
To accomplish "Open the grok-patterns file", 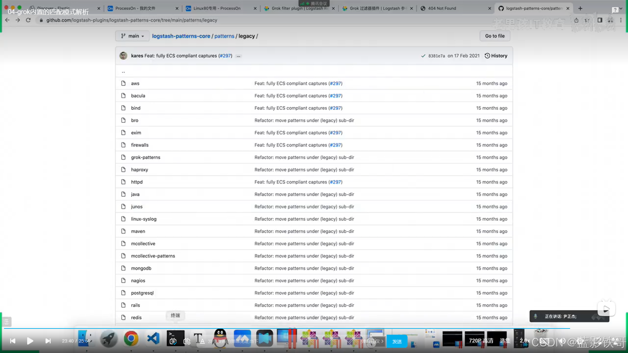I will tap(146, 157).
